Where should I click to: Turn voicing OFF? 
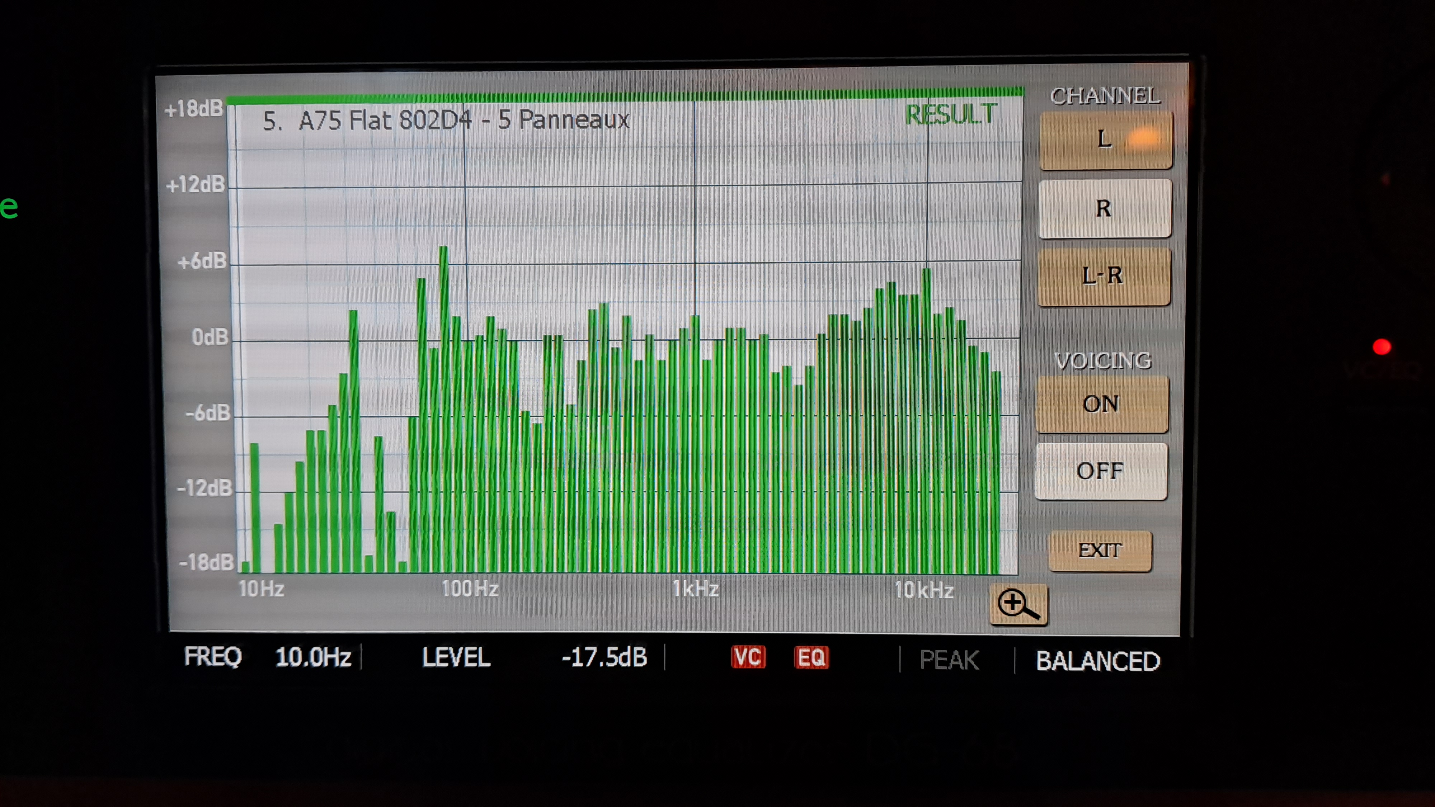(1100, 471)
